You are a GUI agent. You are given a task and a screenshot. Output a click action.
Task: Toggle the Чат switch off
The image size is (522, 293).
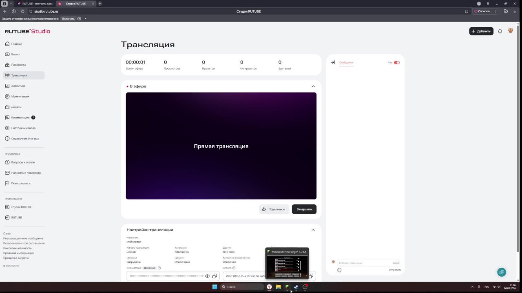[x=397, y=63]
